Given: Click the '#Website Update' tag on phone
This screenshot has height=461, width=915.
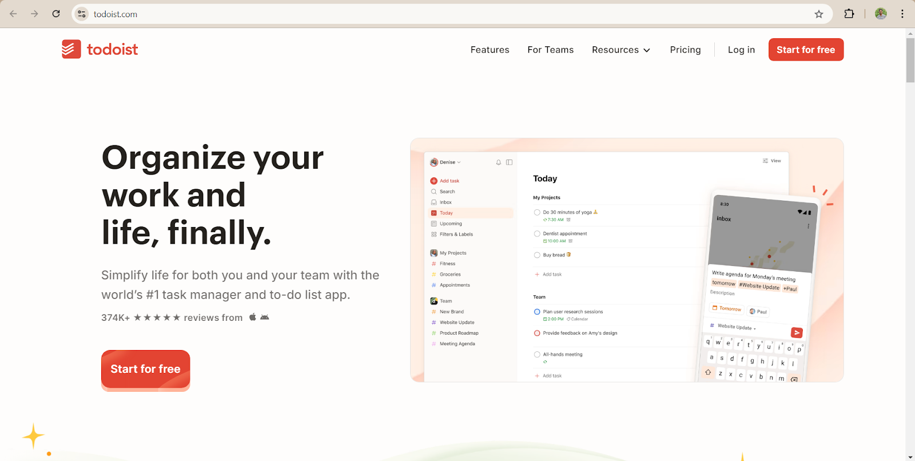Looking at the screenshot, I should (759, 286).
